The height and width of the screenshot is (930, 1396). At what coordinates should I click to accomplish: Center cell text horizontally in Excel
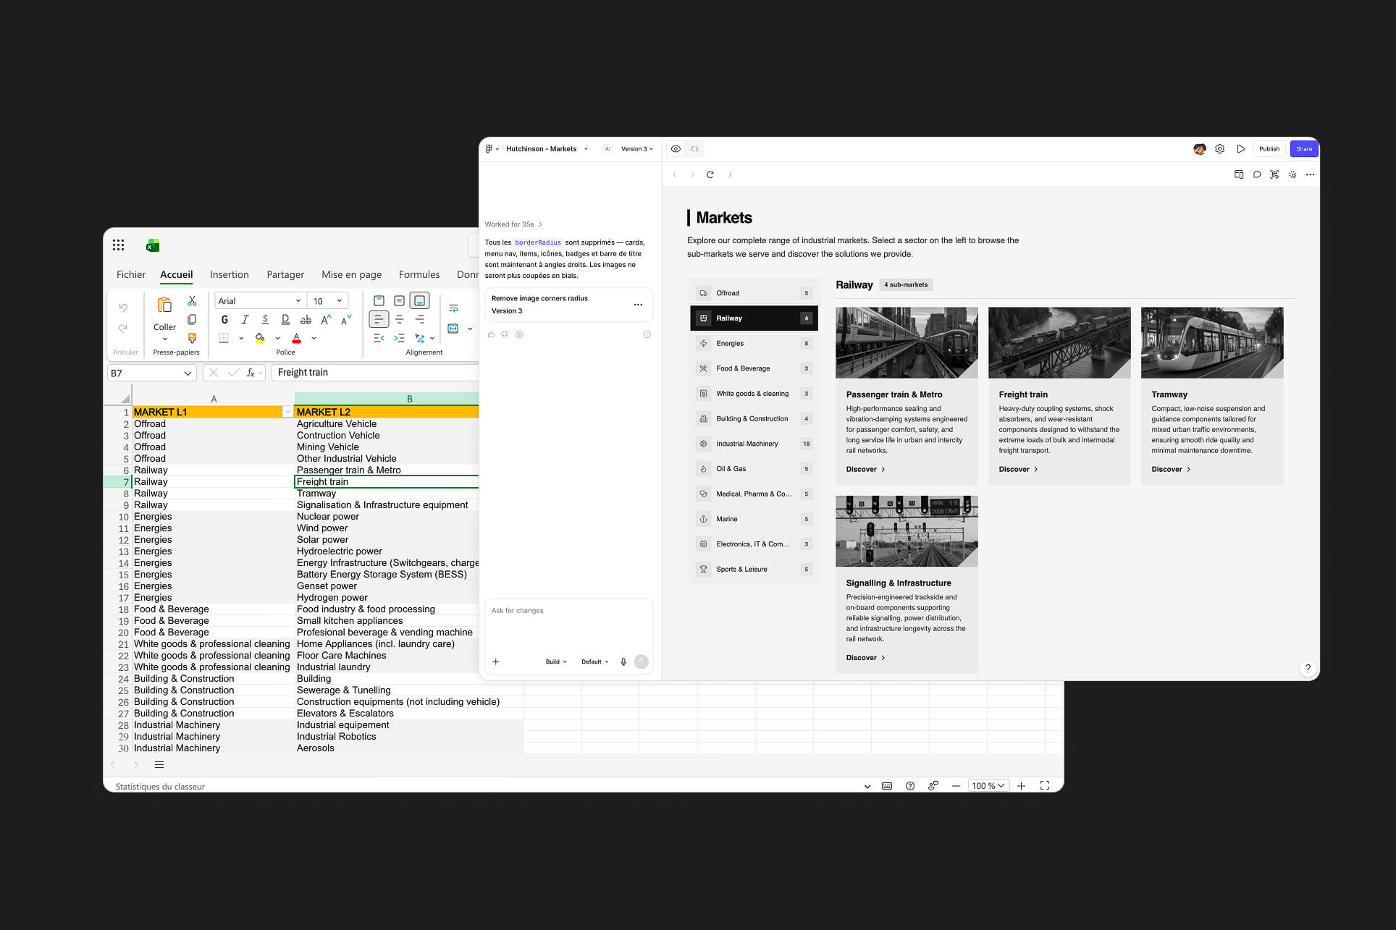(399, 319)
